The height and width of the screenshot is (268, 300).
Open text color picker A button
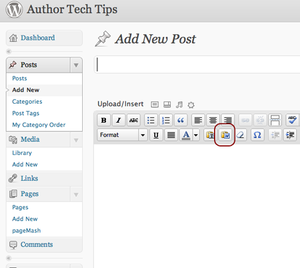pos(186,135)
